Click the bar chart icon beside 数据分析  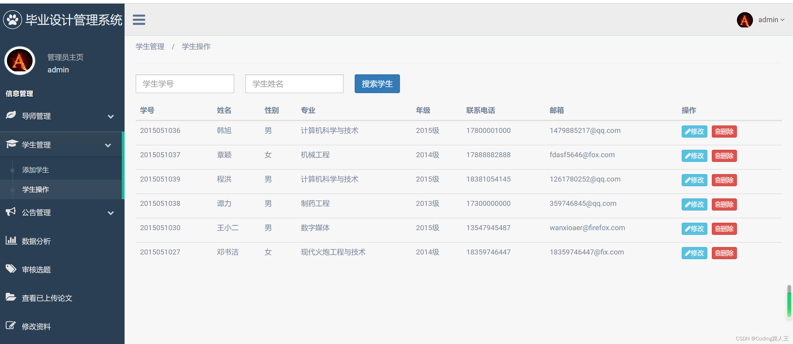click(x=11, y=240)
